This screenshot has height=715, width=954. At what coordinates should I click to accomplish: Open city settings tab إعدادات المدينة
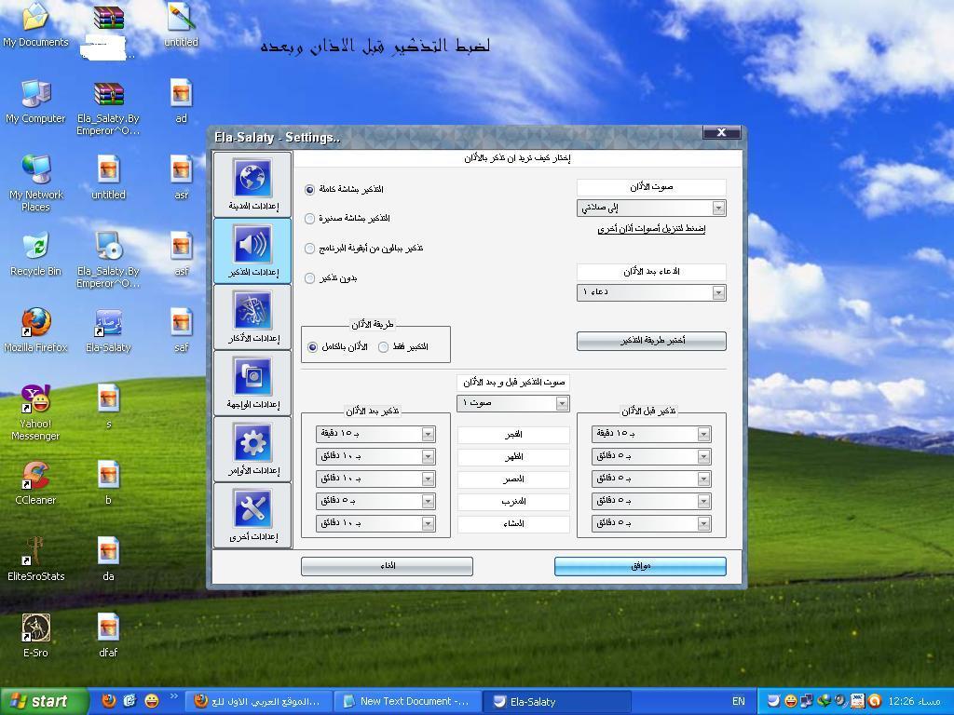pos(252,184)
